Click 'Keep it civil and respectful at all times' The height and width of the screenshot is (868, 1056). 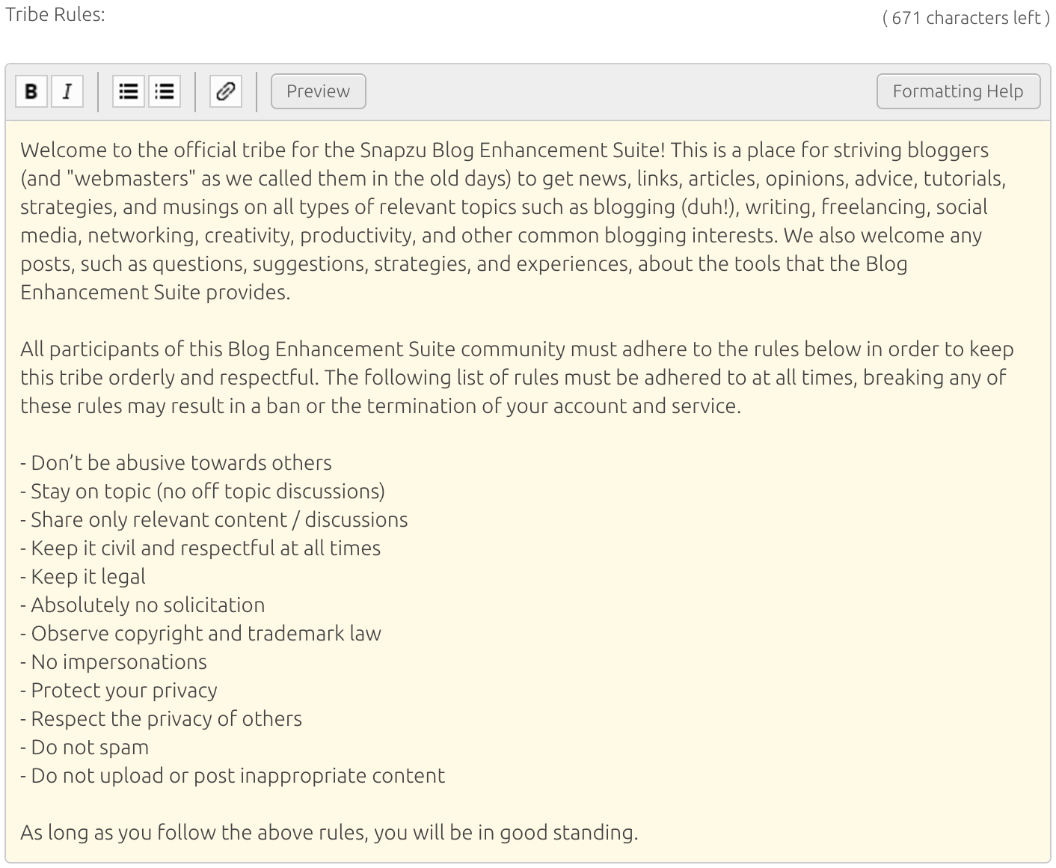200,548
